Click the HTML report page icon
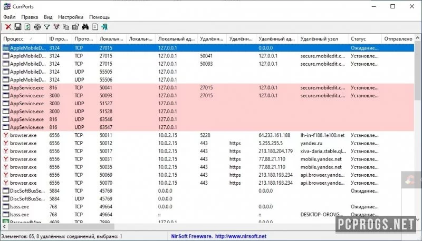 (x=95, y=27)
